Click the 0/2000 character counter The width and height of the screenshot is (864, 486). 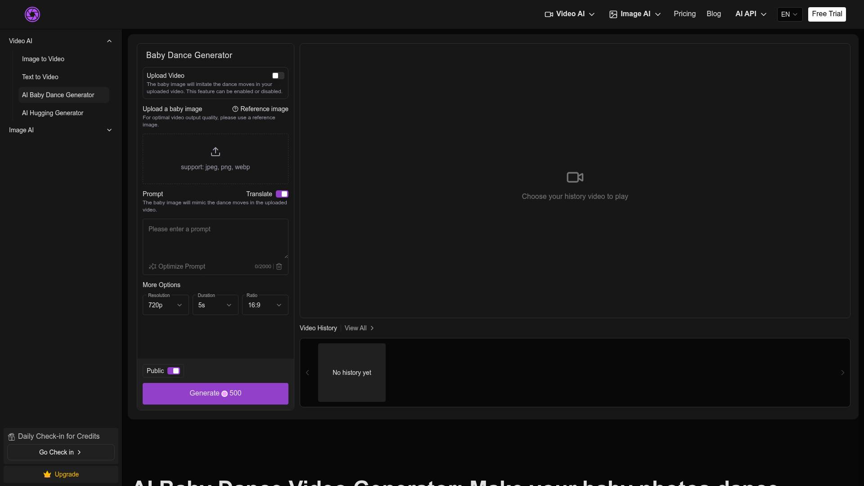click(263, 266)
